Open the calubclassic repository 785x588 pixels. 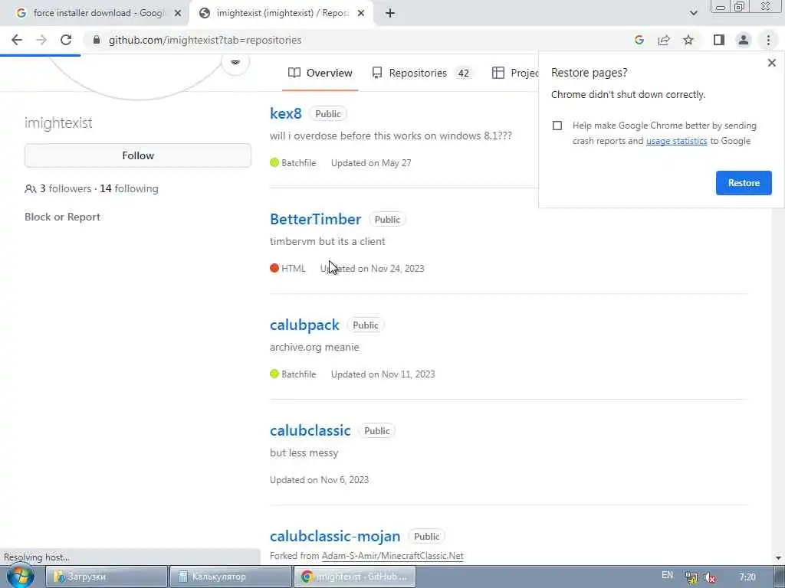[310, 430]
